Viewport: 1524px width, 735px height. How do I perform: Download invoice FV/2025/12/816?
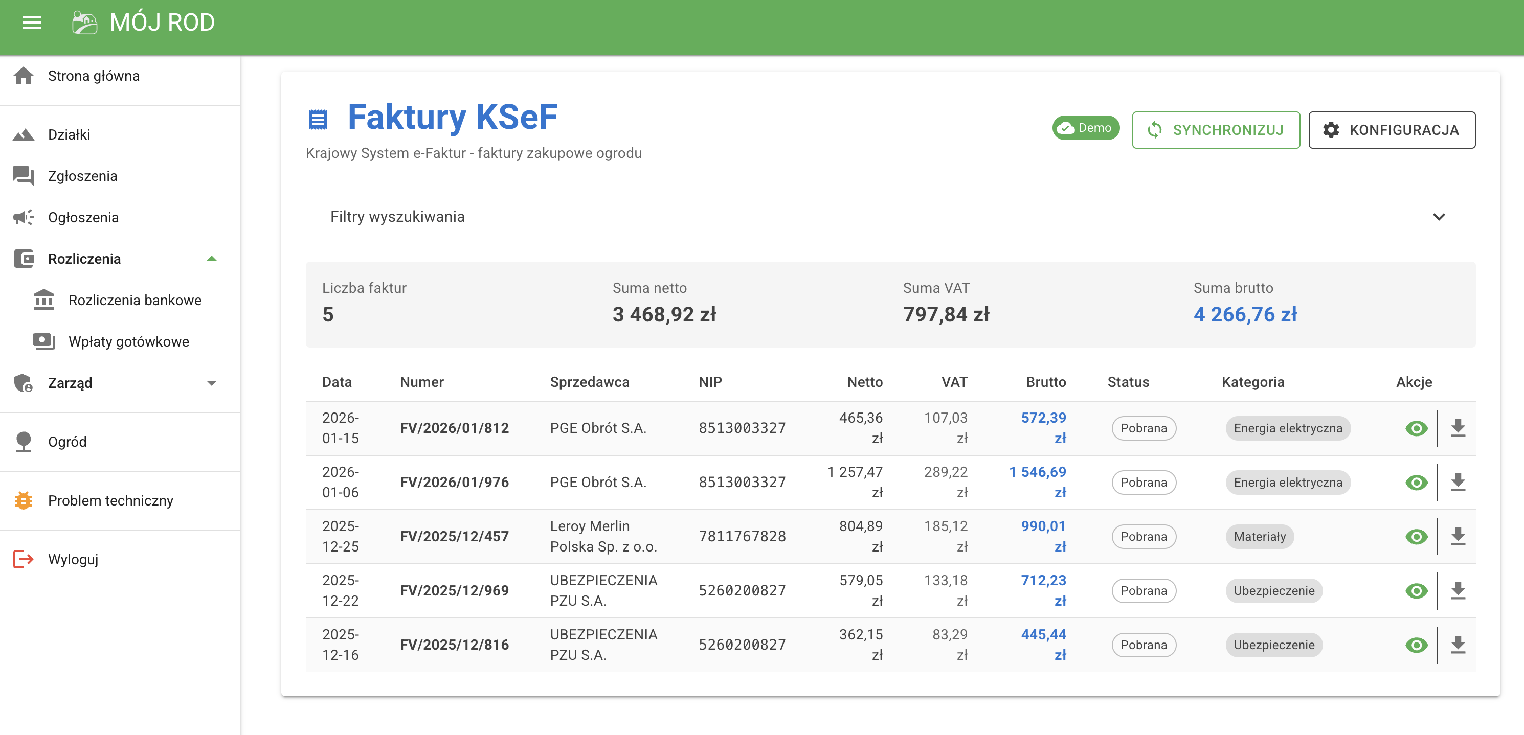pos(1458,645)
